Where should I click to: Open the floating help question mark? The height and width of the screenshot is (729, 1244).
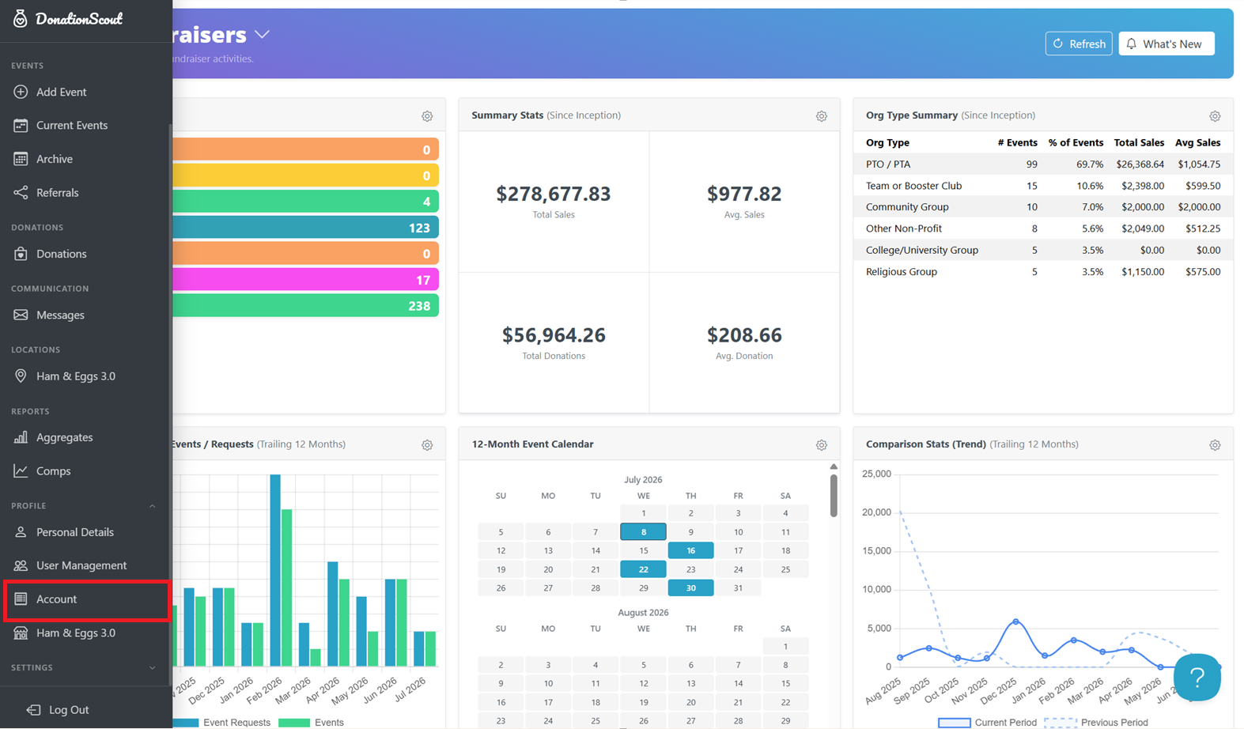pyautogui.click(x=1197, y=677)
